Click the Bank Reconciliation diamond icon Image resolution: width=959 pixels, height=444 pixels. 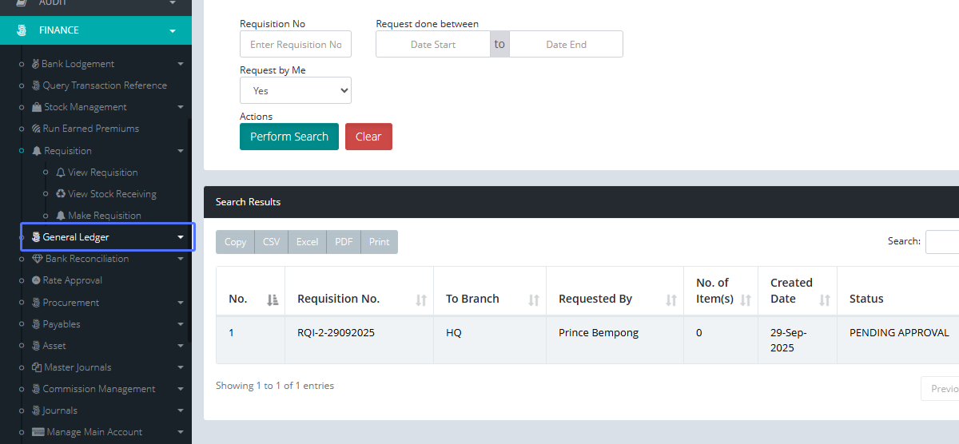pos(37,259)
